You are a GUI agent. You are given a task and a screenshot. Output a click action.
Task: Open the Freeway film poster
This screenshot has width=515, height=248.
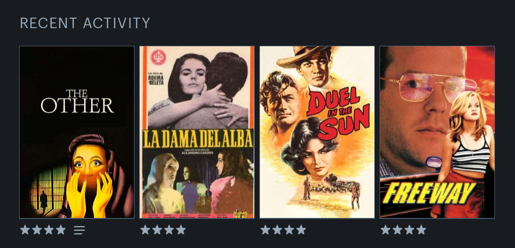click(437, 133)
